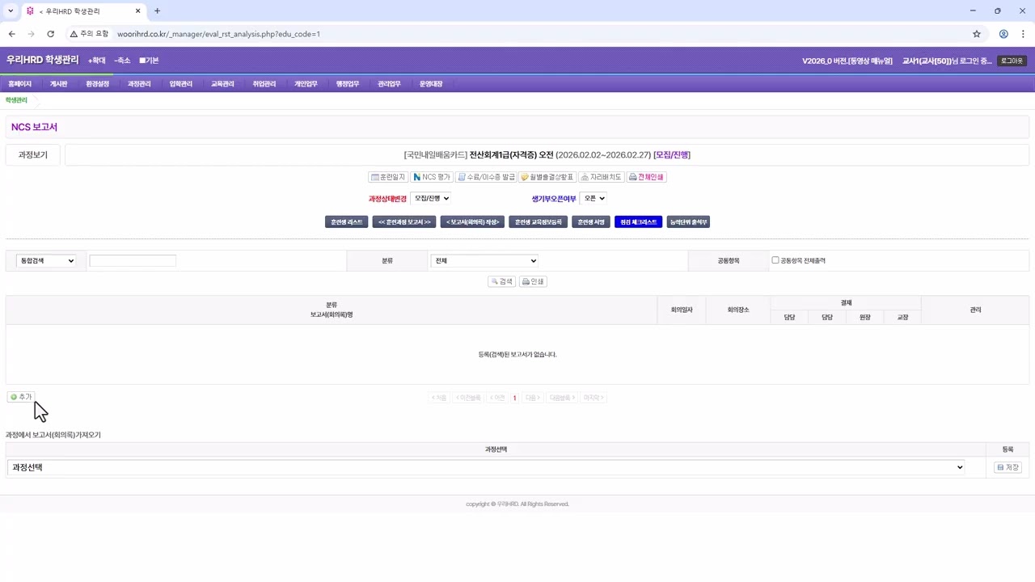Viewport: 1035px width, 582px height.
Task: Click the 과정보기 button
Action: [x=33, y=154]
